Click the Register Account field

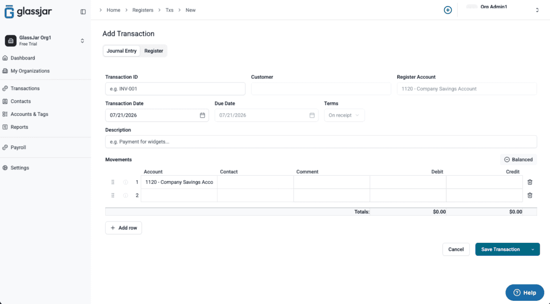click(467, 89)
